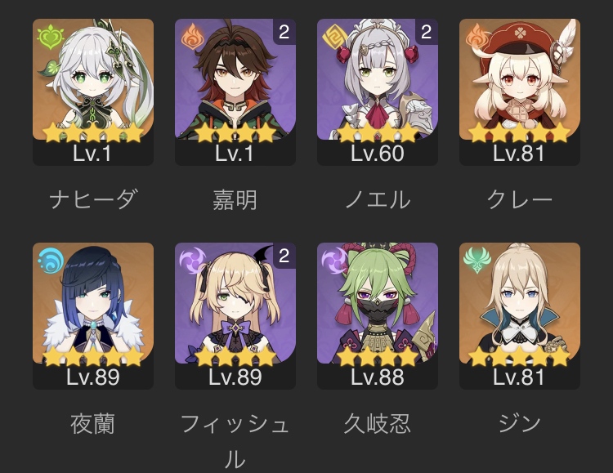This screenshot has width=613, height=473.
Task: Click constellation badge 2 on フィッシュル
Action: click(284, 256)
